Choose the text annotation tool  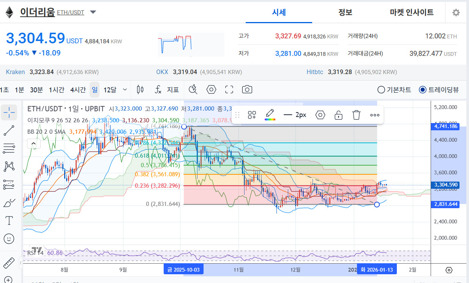point(9,220)
